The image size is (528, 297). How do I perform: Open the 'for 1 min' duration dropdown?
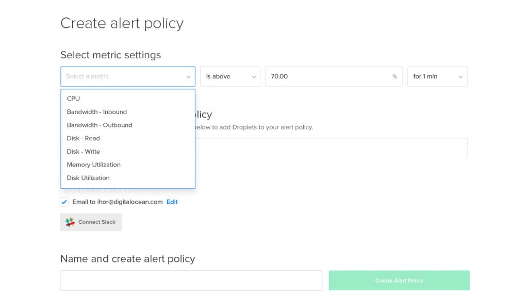(x=437, y=76)
